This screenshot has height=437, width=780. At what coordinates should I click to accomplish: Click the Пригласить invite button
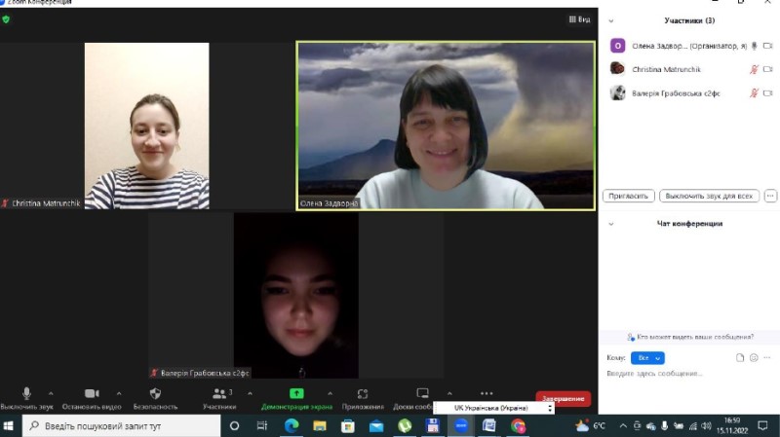coord(628,196)
